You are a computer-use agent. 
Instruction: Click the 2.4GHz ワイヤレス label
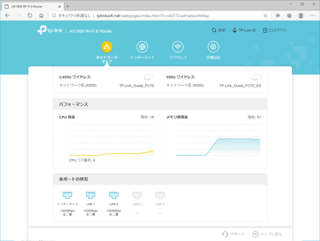pyautogui.click(x=75, y=77)
